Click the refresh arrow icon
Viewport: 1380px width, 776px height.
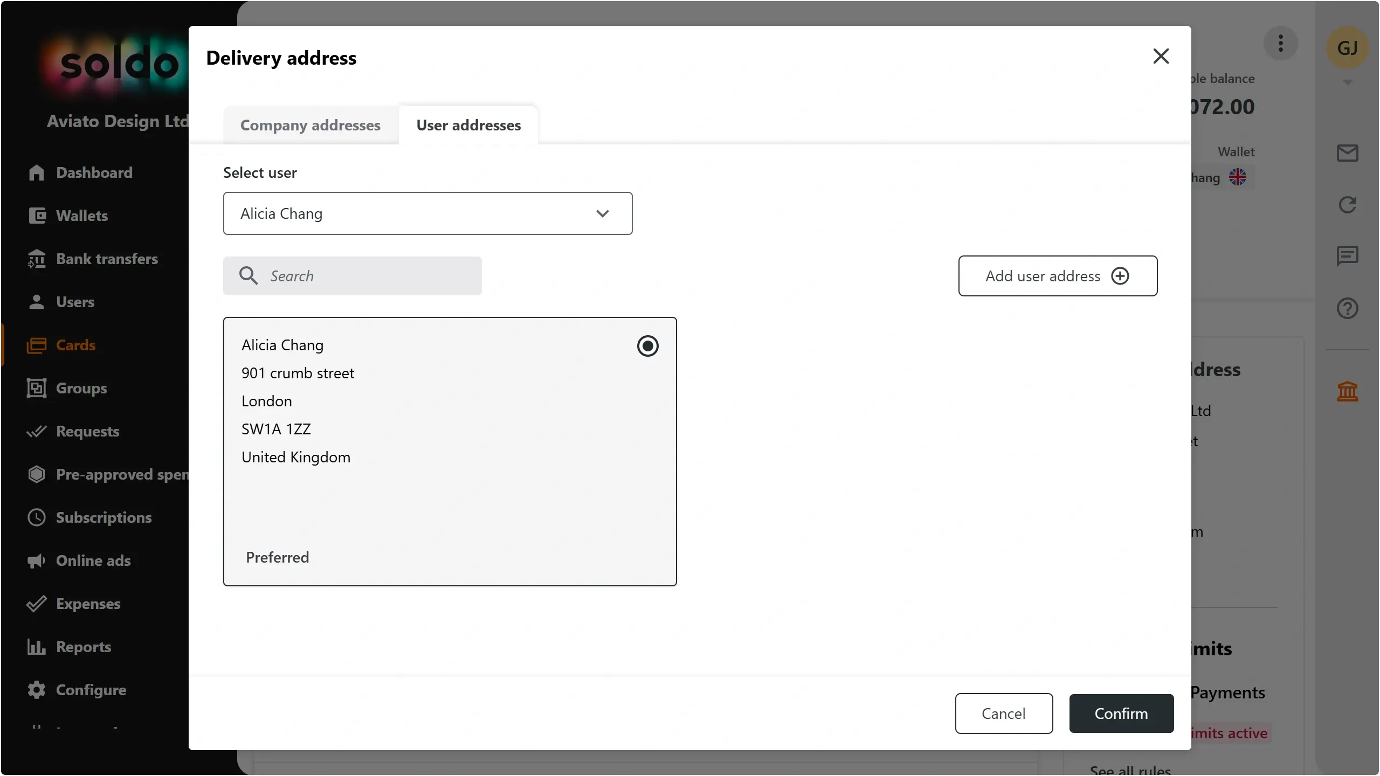1347,205
